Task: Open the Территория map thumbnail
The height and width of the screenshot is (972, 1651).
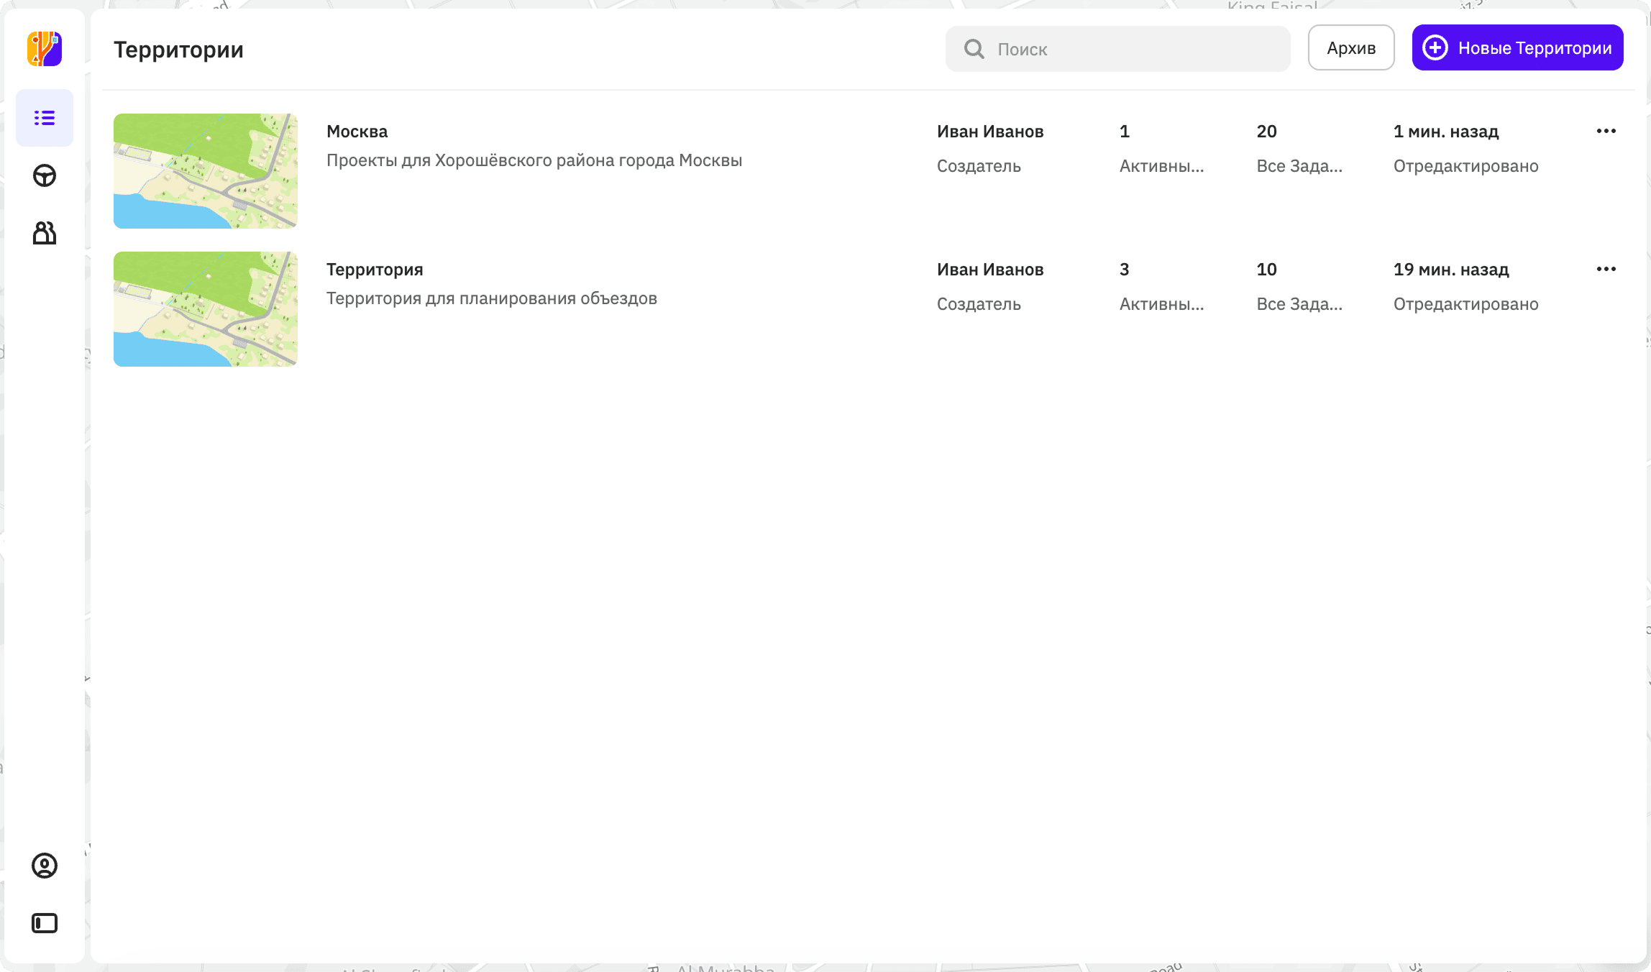Action: [x=206, y=309]
